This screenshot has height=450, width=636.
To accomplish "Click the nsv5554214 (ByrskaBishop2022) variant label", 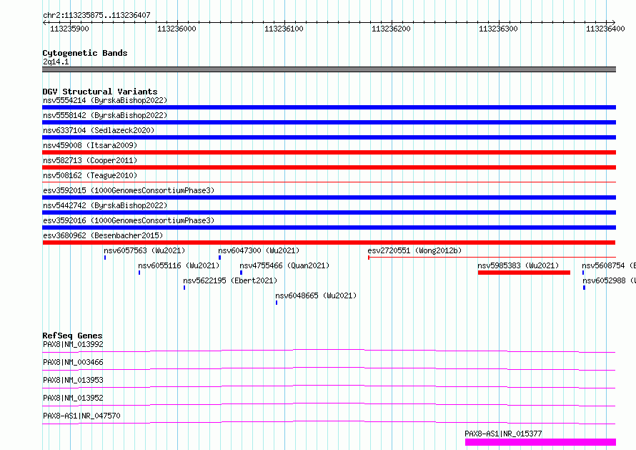I will point(105,100).
